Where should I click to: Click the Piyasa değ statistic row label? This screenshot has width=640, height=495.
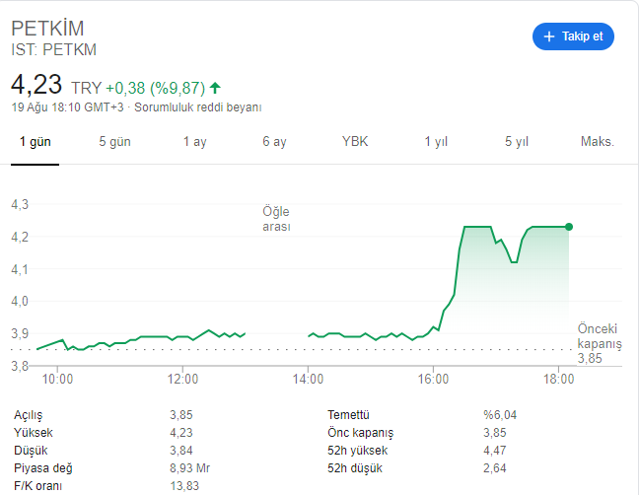(43, 468)
